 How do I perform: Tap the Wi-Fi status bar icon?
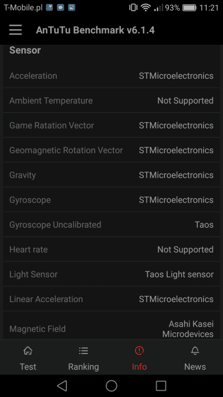pos(146,8)
